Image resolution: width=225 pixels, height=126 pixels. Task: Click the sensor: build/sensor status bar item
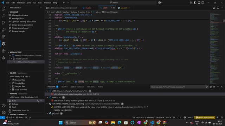tap(205, 118)
